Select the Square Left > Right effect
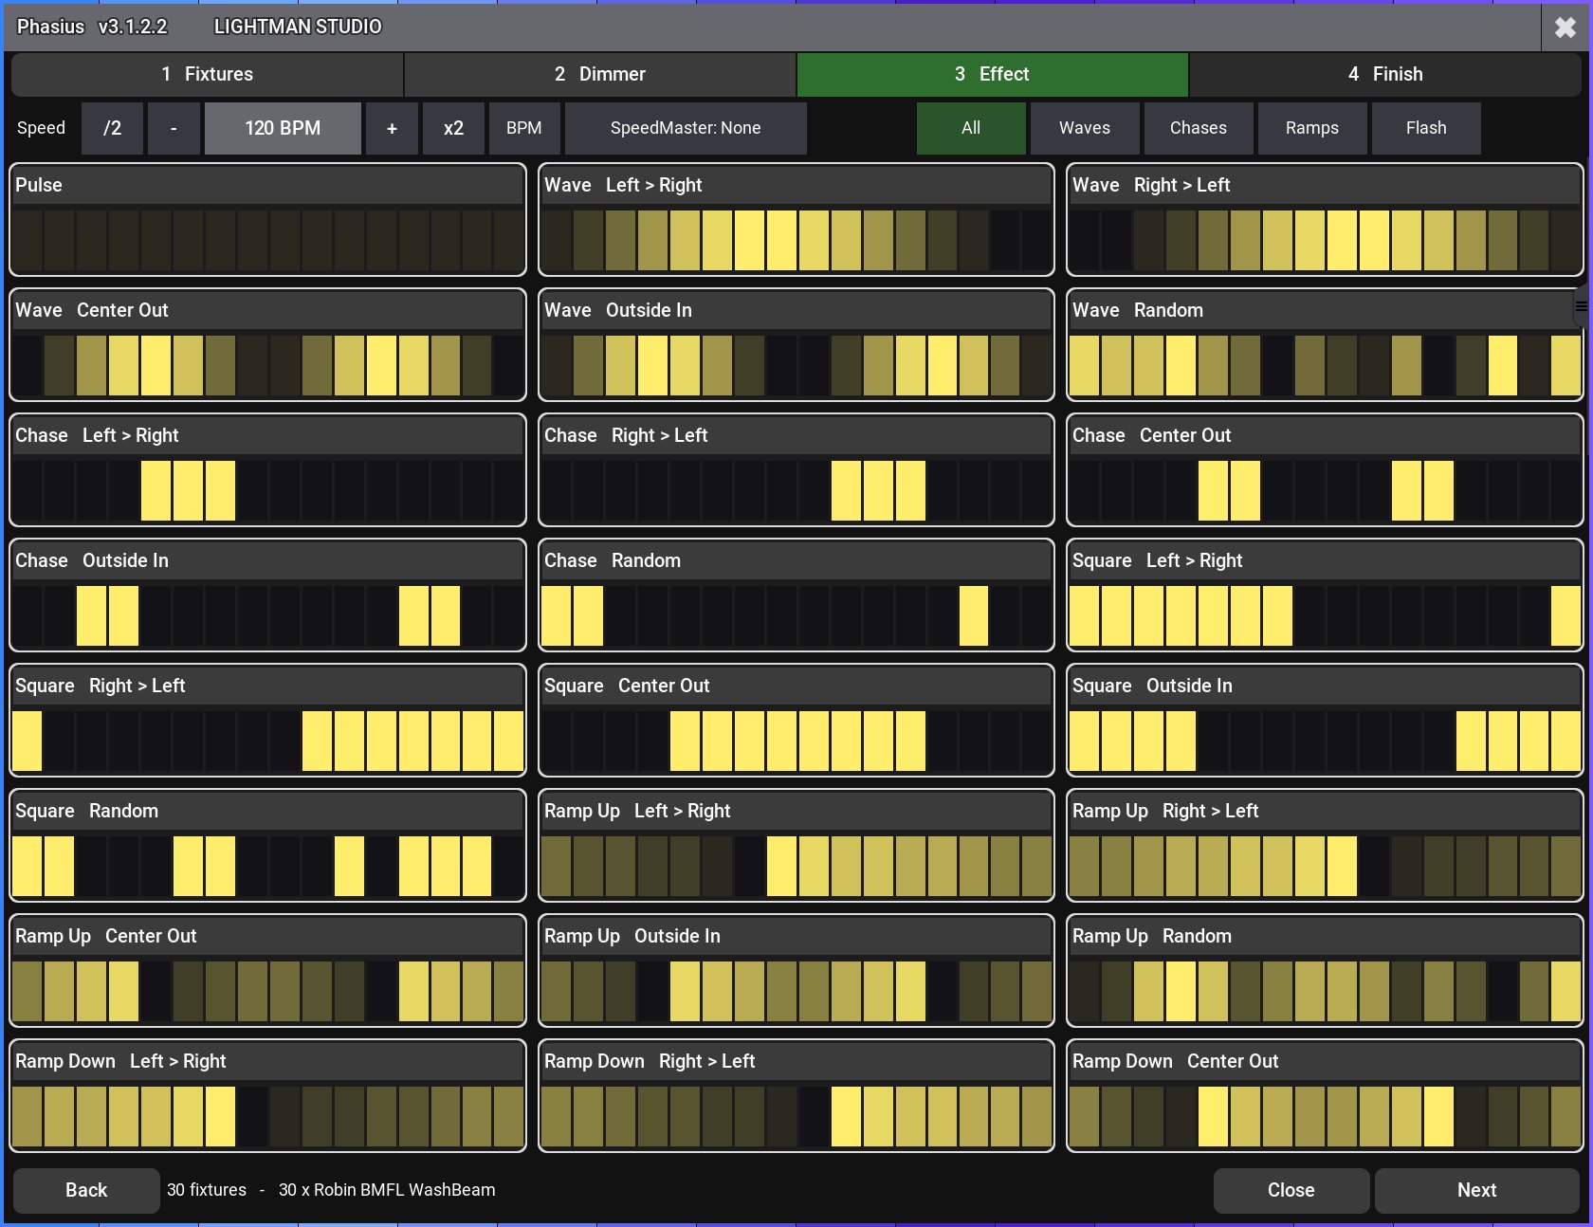The height and width of the screenshot is (1227, 1593). (x=1325, y=595)
